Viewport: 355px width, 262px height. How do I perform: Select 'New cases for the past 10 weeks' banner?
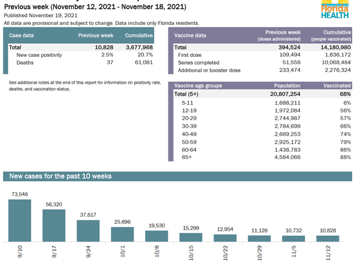(61, 176)
